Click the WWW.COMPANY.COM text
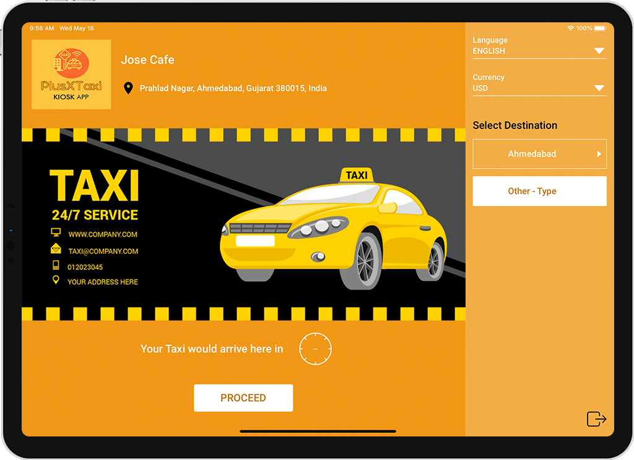634x460 pixels. tap(103, 234)
